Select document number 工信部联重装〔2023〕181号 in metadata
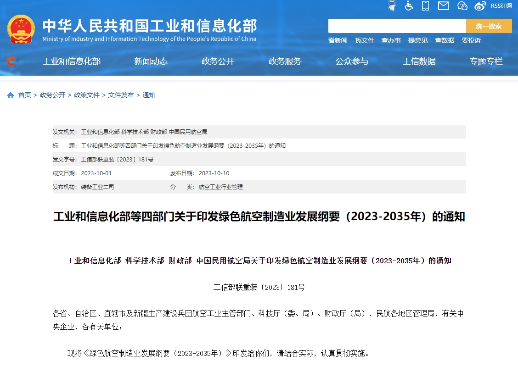The width and height of the screenshot is (518, 372). (x=117, y=160)
